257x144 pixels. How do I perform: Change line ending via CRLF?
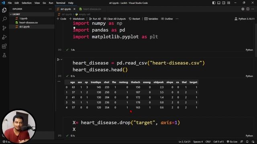point(208,142)
